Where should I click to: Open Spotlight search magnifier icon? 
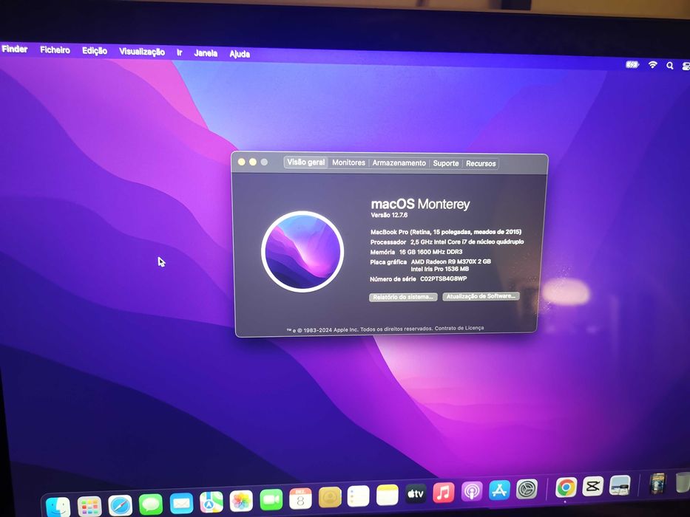point(670,66)
